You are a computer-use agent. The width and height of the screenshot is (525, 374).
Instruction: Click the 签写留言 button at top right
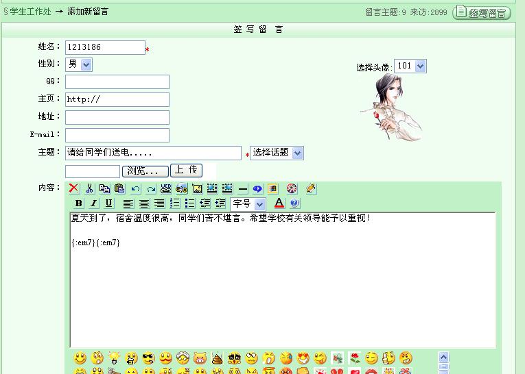(482, 13)
